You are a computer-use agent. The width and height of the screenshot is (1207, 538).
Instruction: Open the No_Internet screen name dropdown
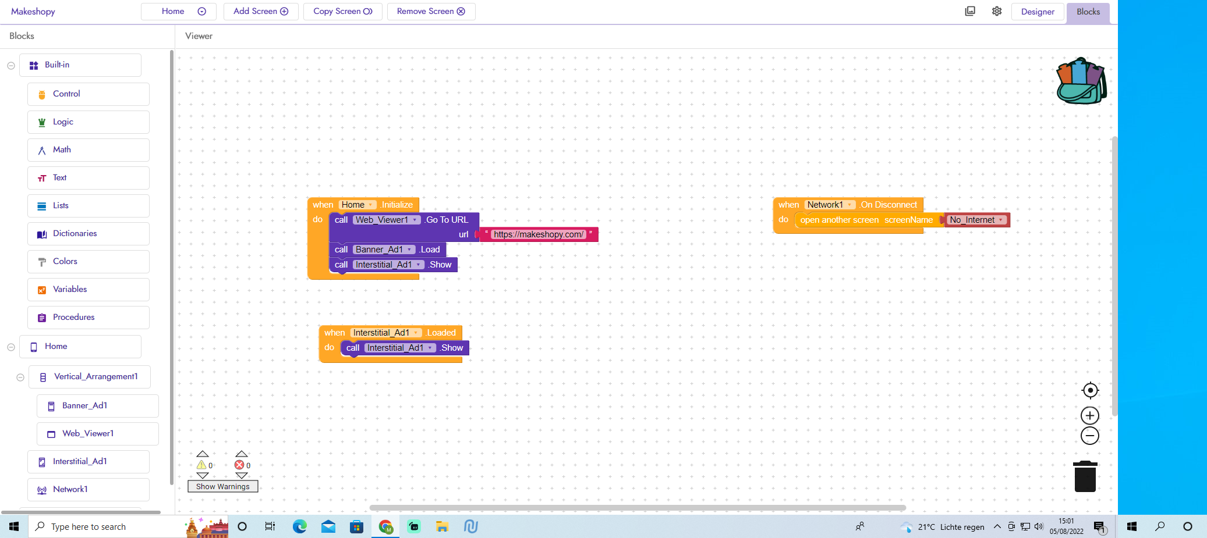click(1000, 220)
